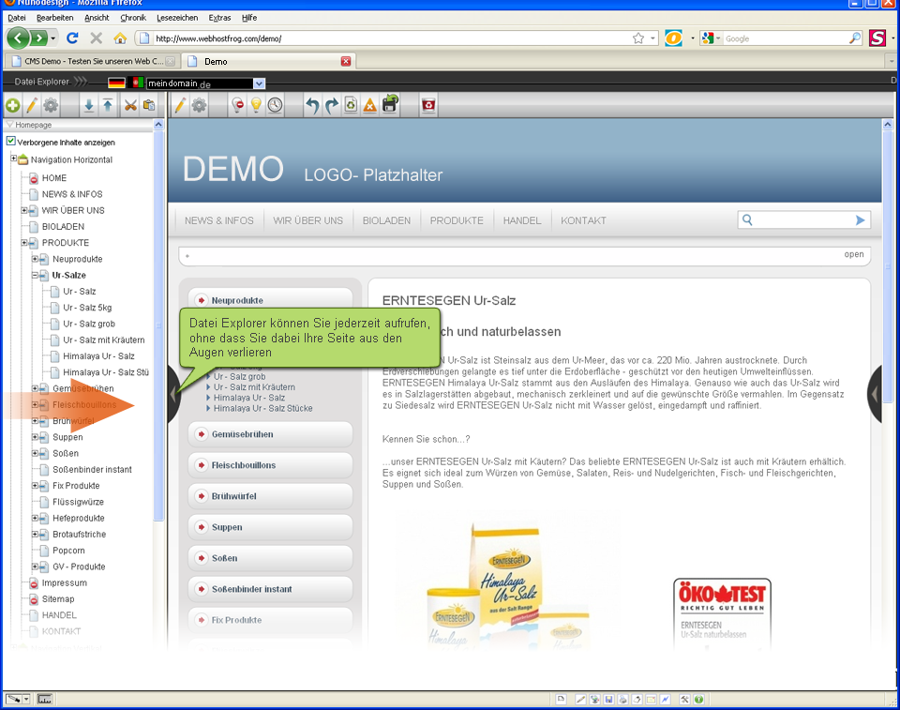
Task: Toggle the yellow lightbulb icon
Action: pyautogui.click(x=257, y=105)
